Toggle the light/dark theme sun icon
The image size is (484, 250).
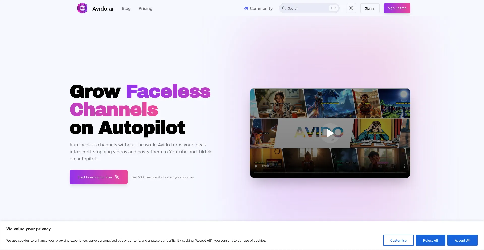351,8
